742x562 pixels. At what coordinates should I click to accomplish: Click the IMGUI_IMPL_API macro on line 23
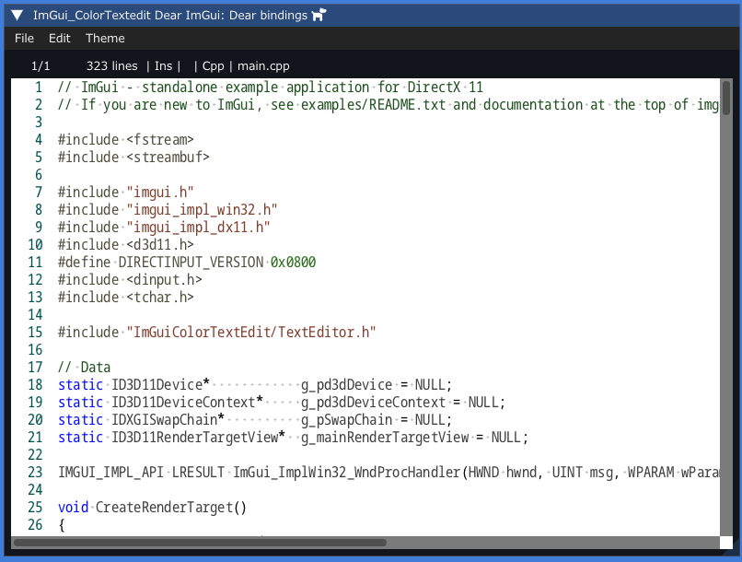coord(110,473)
